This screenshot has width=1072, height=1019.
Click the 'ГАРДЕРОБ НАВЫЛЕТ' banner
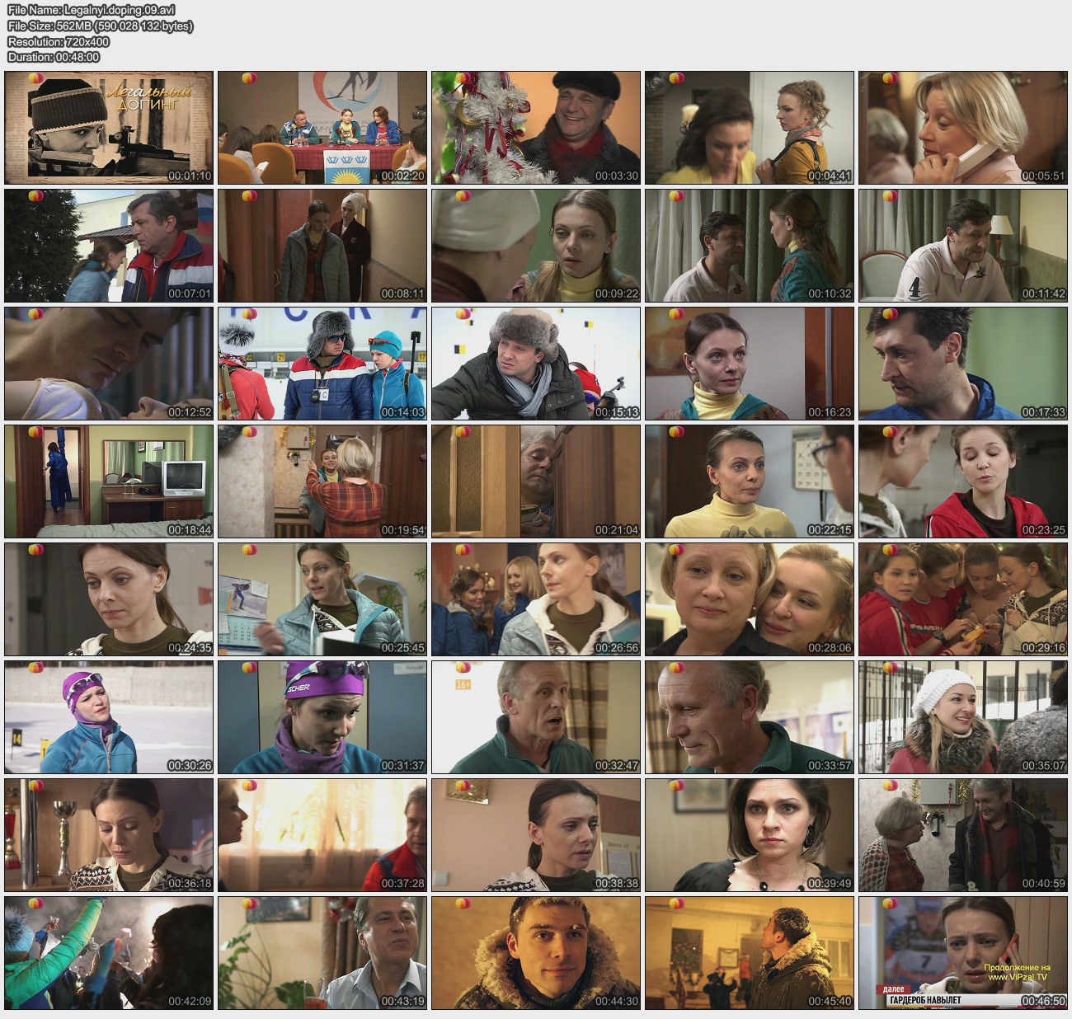(925, 1000)
